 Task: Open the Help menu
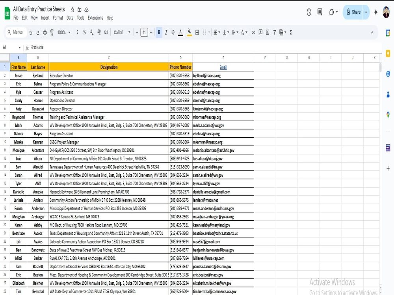[110, 18]
